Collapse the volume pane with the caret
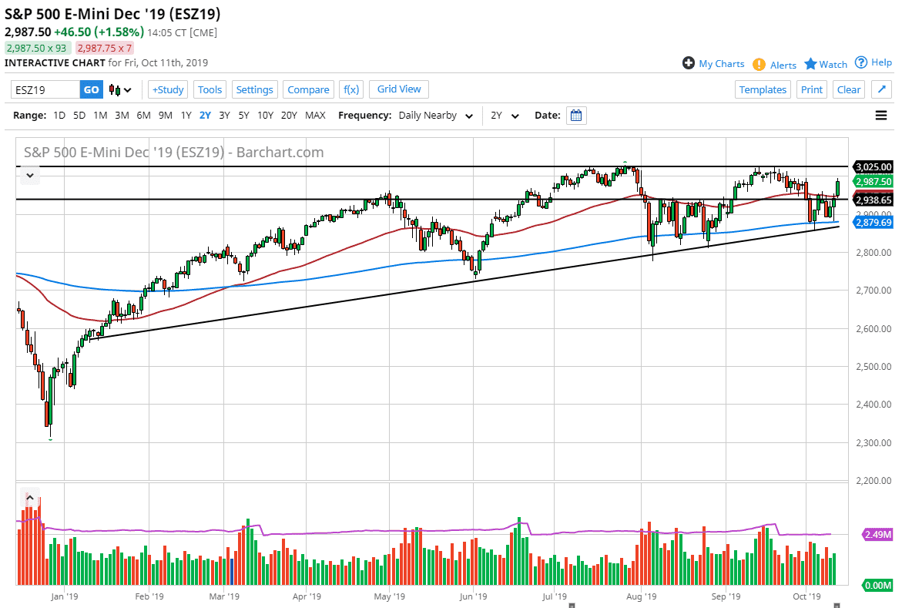 (x=29, y=497)
